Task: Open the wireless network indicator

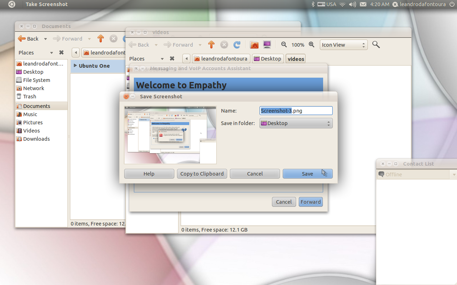Action: 342,4
